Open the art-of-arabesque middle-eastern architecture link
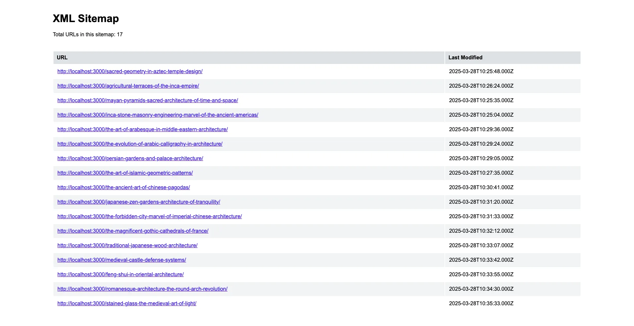Screen dimensions: 634x326 pyautogui.click(x=143, y=130)
